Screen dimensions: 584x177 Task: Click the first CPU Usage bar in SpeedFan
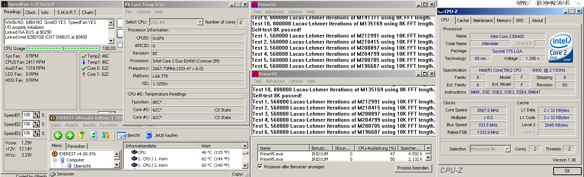(44, 49)
